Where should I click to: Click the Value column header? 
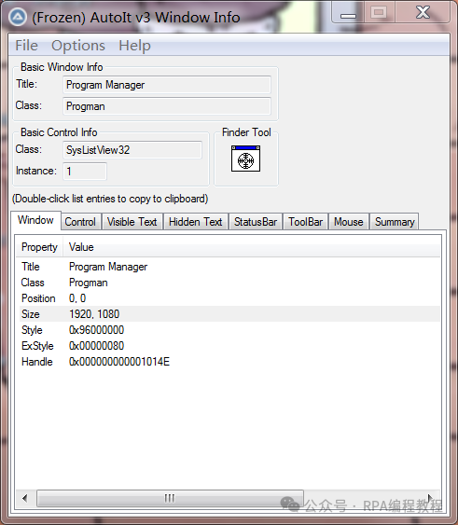point(251,247)
